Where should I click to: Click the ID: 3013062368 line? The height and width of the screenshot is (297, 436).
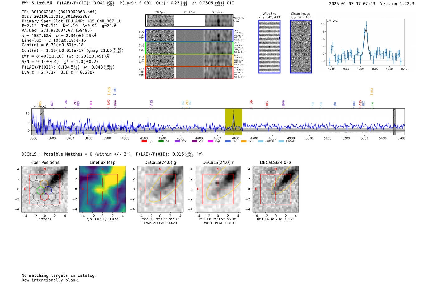click(x=59, y=12)
